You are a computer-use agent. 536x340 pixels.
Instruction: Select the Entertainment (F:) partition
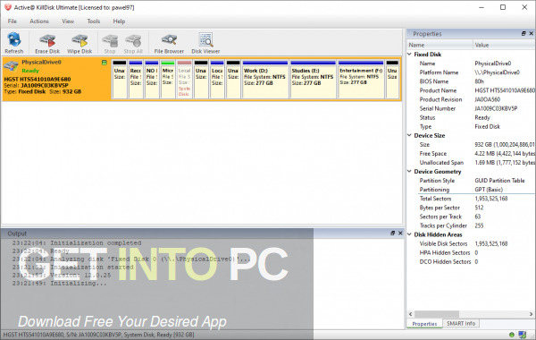pyautogui.click(x=361, y=80)
